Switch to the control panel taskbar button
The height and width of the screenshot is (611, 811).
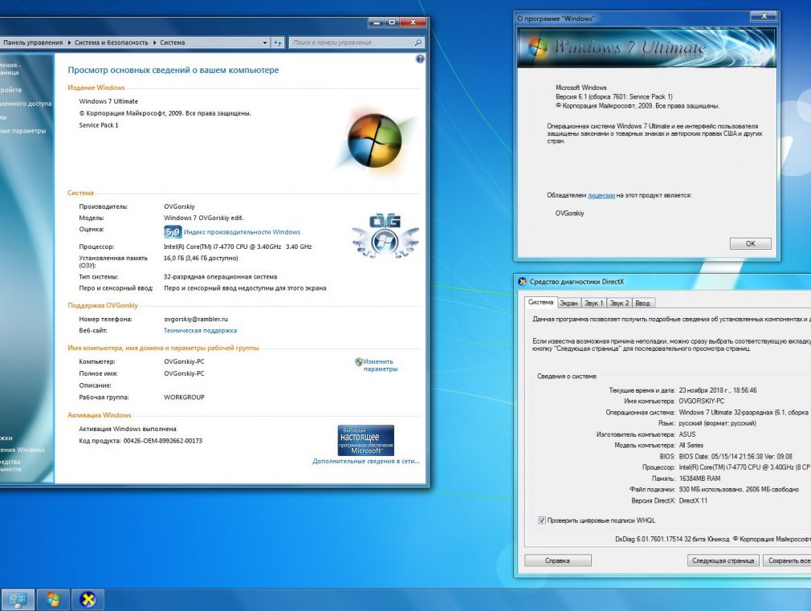tap(18, 600)
